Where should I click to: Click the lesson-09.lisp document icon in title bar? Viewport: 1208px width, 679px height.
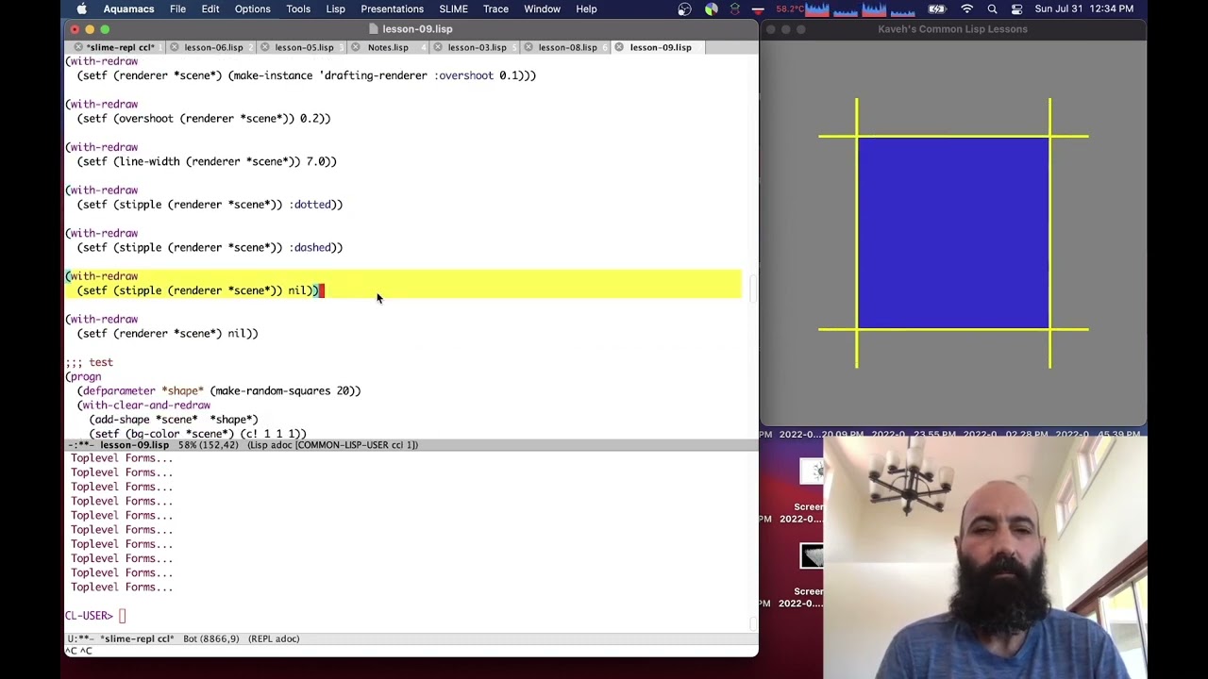(x=373, y=28)
